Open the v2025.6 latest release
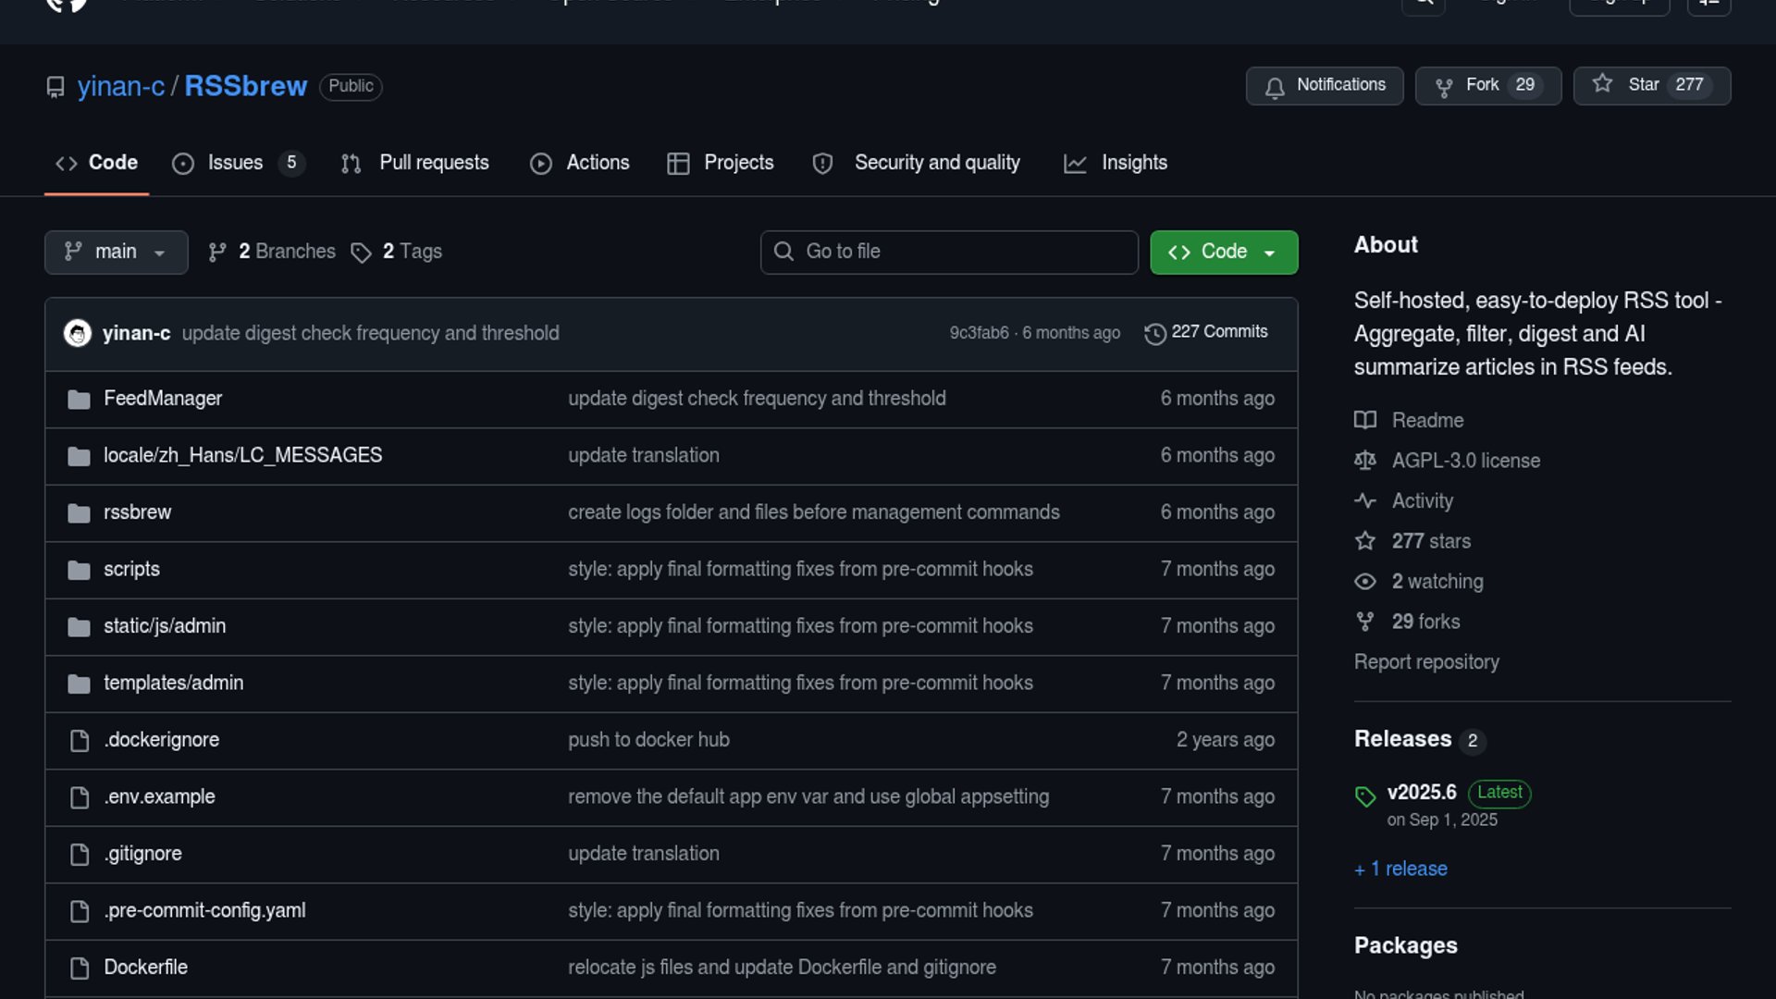The height and width of the screenshot is (999, 1776). click(x=1421, y=793)
